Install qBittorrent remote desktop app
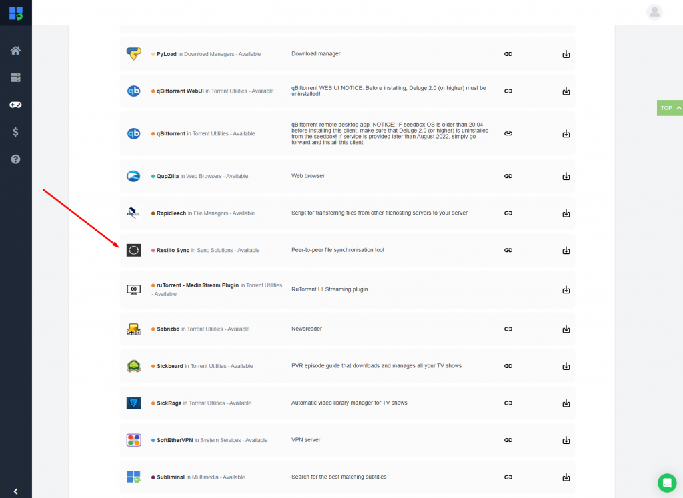Image resolution: width=683 pixels, height=498 pixels. tap(566, 133)
